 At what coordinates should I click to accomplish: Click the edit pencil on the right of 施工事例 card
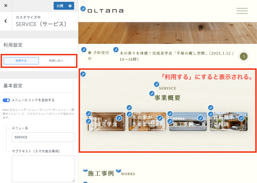[201, 118]
